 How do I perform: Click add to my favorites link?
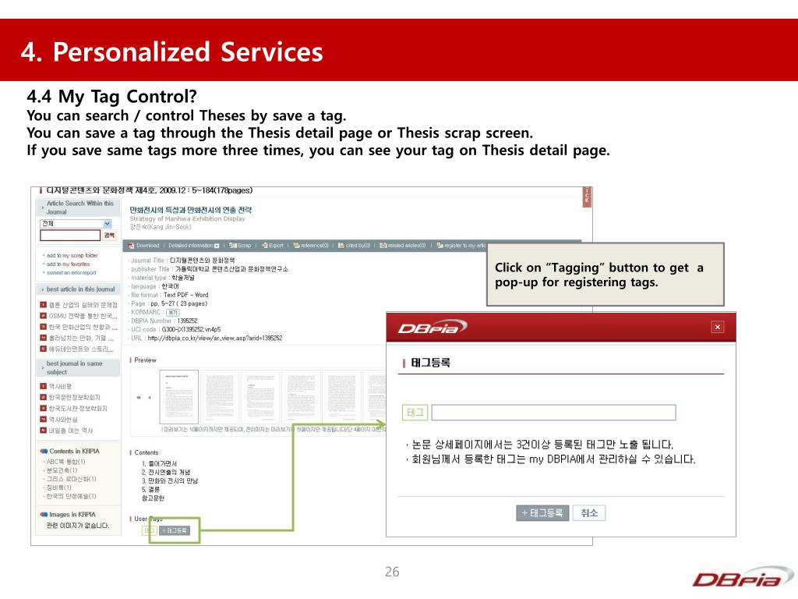pyautogui.click(x=68, y=264)
